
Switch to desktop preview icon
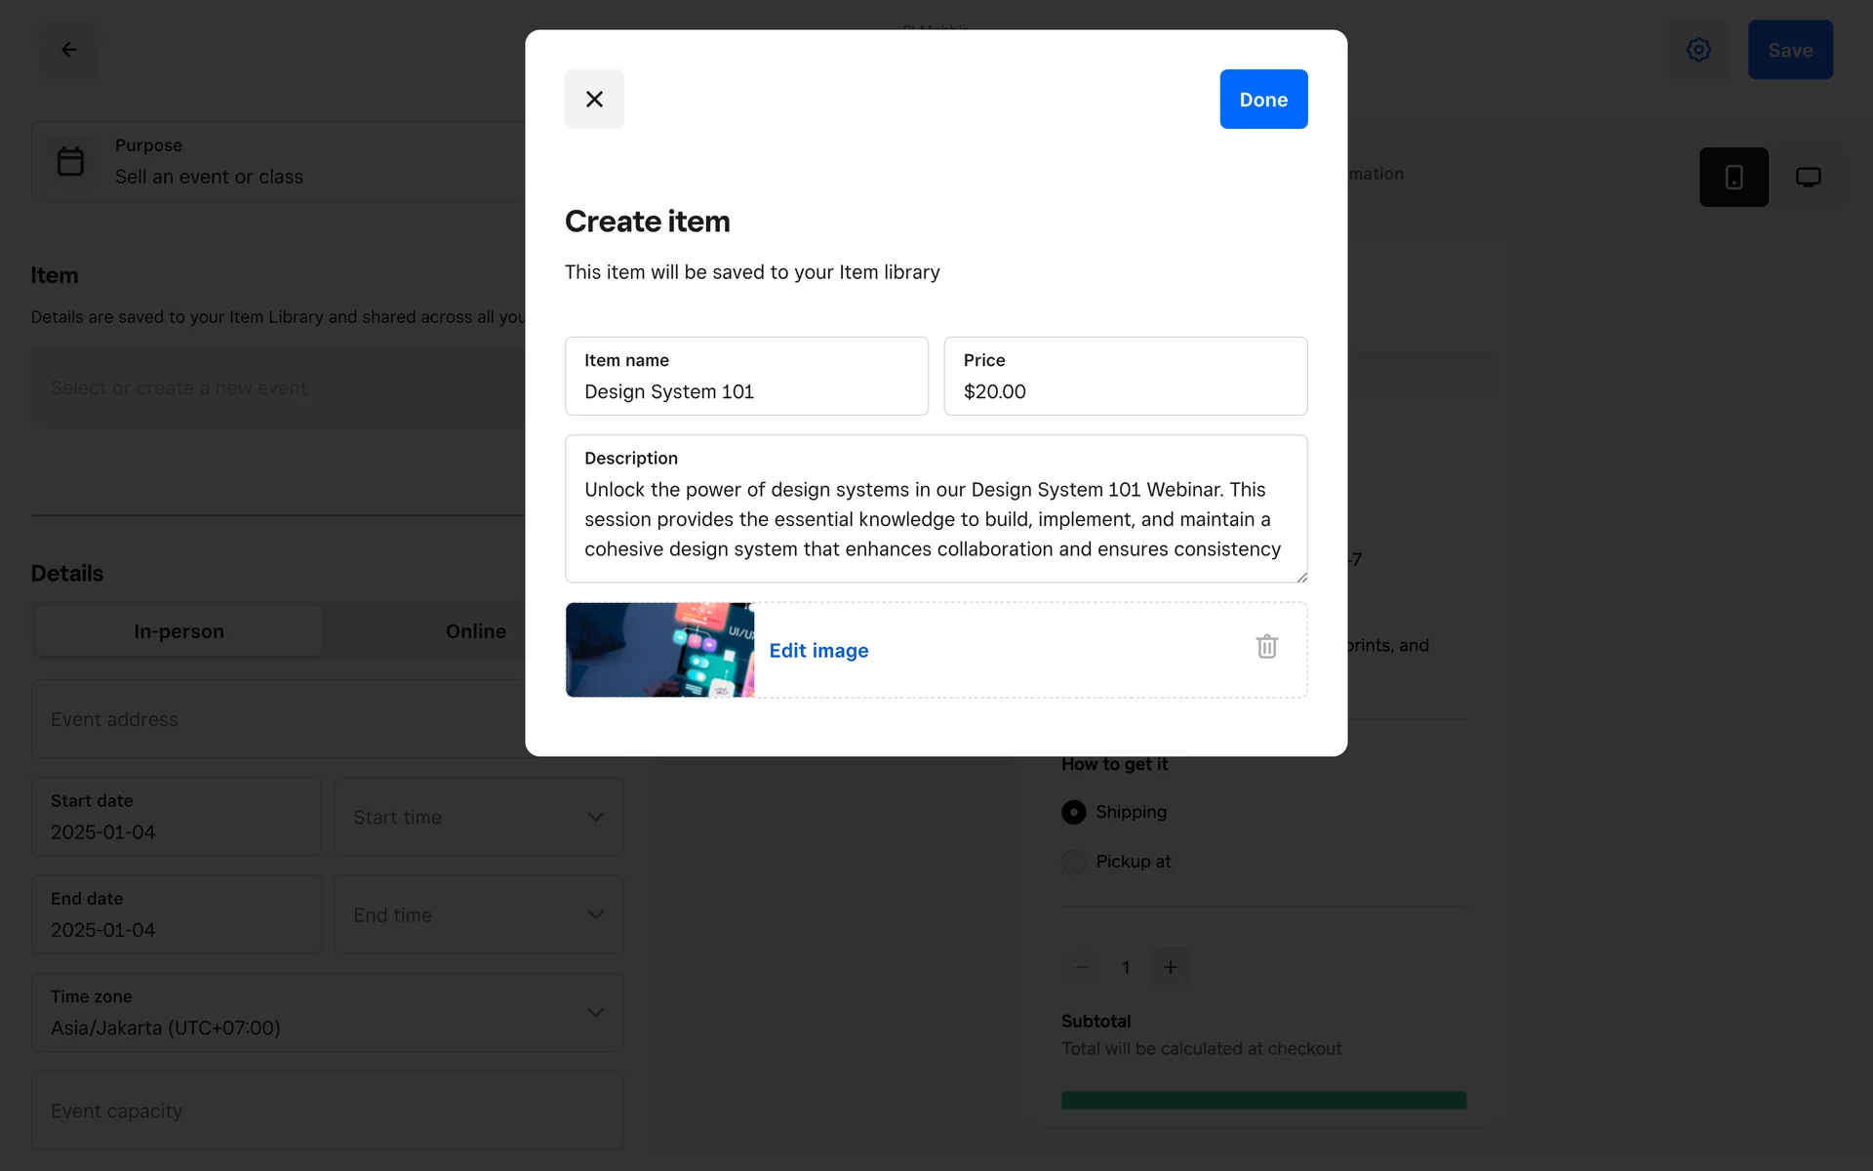[1808, 177]
